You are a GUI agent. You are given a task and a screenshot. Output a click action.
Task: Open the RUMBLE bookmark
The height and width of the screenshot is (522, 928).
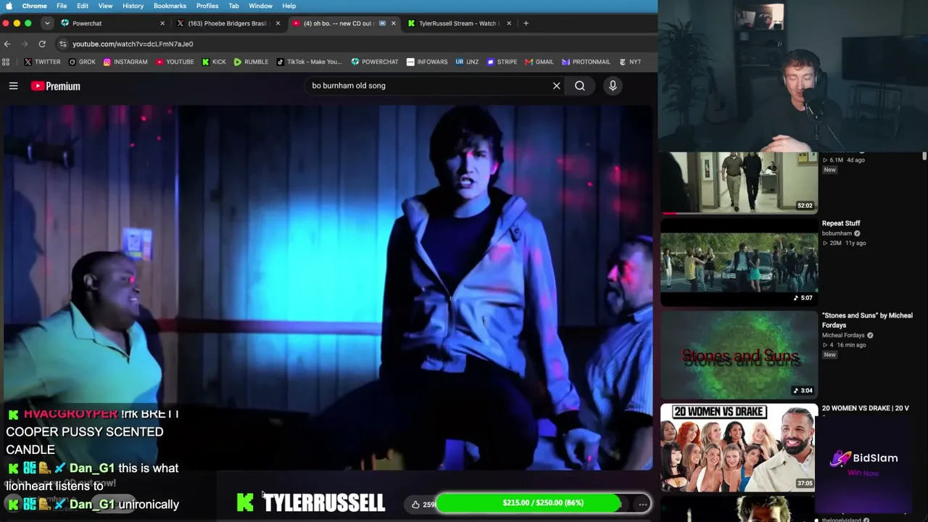[251, 62]
